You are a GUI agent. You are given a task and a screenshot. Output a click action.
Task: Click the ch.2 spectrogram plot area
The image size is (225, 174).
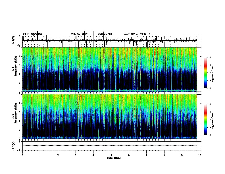click(110, 117)
